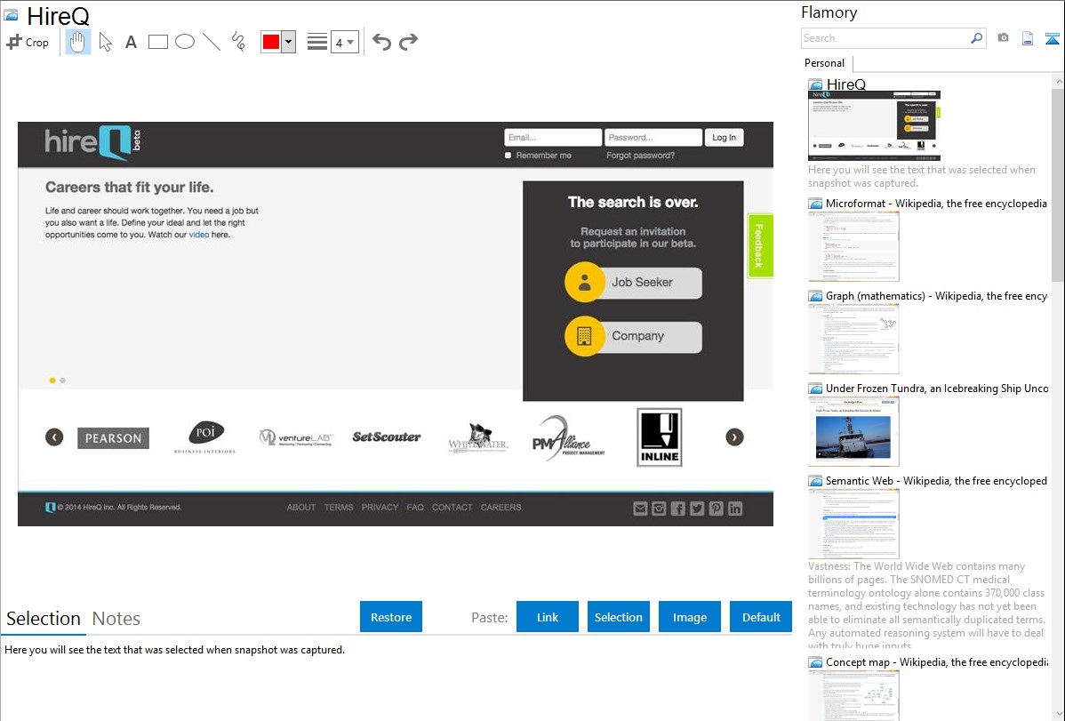Open the CONTACT footer link
1065x721 pixels.
pyautogui.click(x=452, y=508)
